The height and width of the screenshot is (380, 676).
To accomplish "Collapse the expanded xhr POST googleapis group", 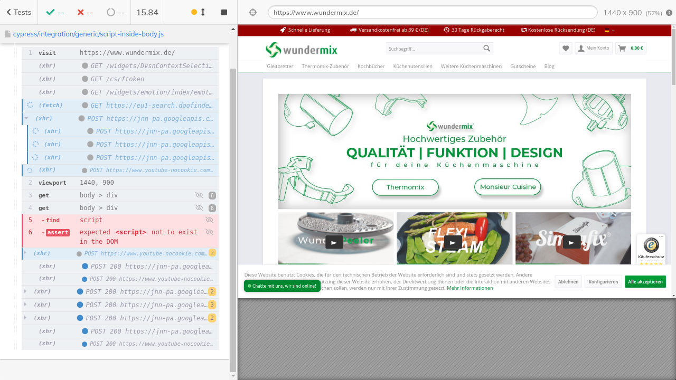I will tap(26, 118).
